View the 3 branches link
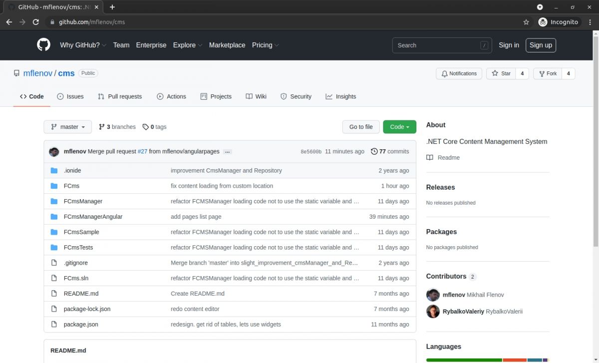The width and height of the screenshot is (599, 363). [x=117, y=127]
